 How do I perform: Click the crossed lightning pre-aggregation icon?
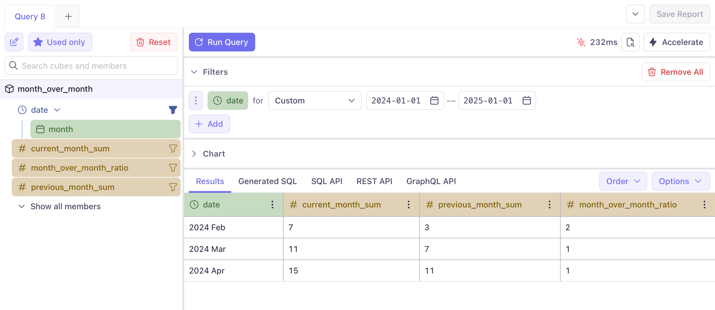coord(581,42)
